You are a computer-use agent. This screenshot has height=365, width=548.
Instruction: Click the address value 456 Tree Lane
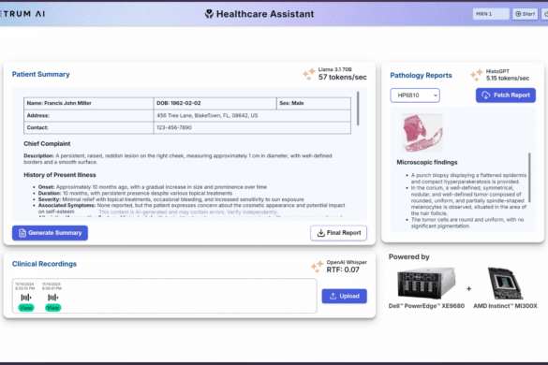(207, 116)
